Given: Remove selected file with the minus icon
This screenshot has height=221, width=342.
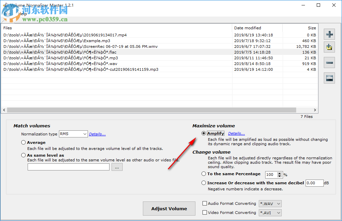Looking at the screenshot, I should click(x=329, y=62).
